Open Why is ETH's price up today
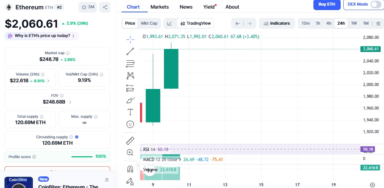The width and height of the screenshot is (384, 188). [41, 36]
